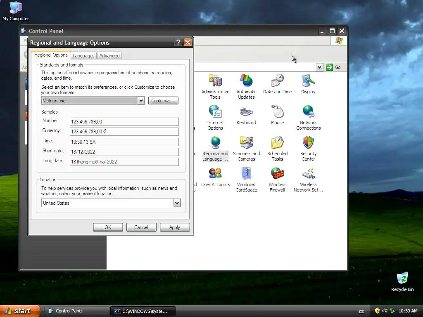Image resolution: width=423 pixels, height=317 pixels.
Task: Open Administrative Tools icon
Action: pos(215,87)
